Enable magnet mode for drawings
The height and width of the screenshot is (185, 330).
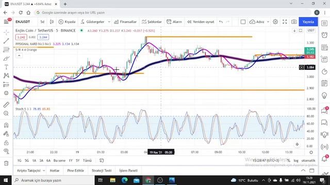click(x=6, y=125)
